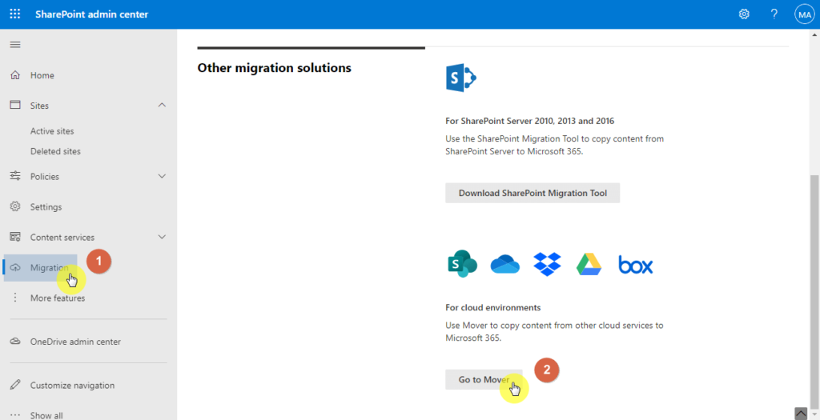Click the Content services icon
Screen dimensions: 820x420
point(15,237)
